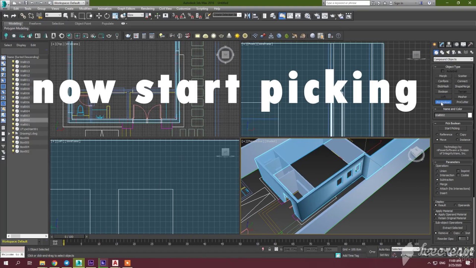Click the Start Picking button
This screenshot has height=268, width=476.
pos(452,128)
